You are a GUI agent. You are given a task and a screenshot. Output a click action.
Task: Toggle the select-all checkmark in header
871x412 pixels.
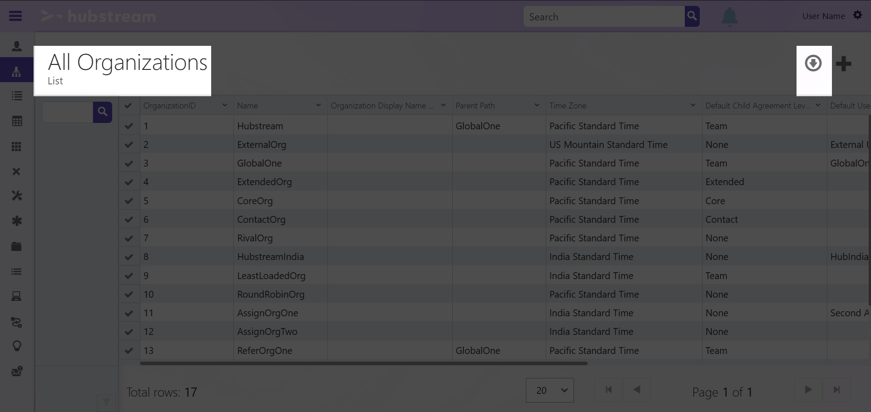129,105
